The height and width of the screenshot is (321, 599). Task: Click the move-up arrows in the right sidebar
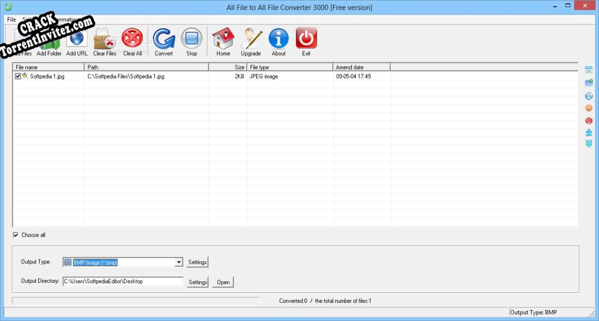tap(588, 132)
